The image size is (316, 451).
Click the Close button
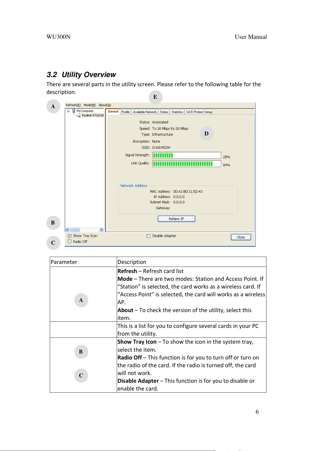pyautogui.click(x=241, y=237)
